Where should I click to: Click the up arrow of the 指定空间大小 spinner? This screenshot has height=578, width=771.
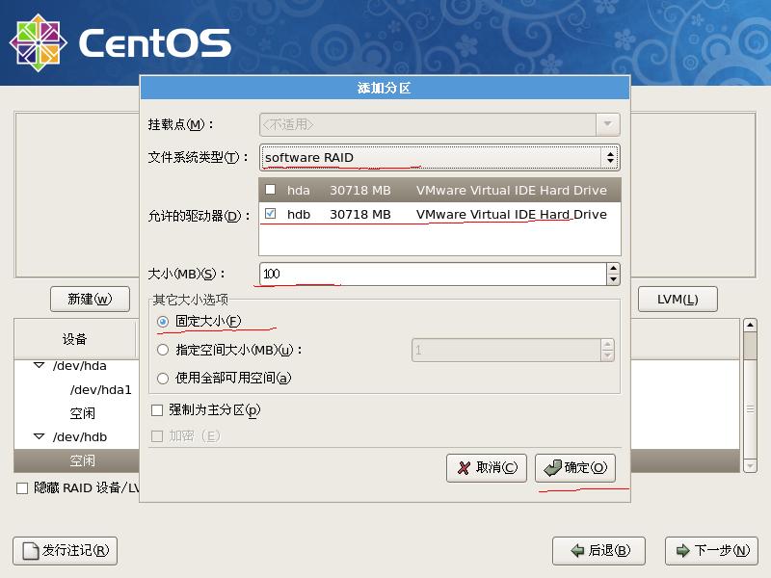(x=608, y=345)
